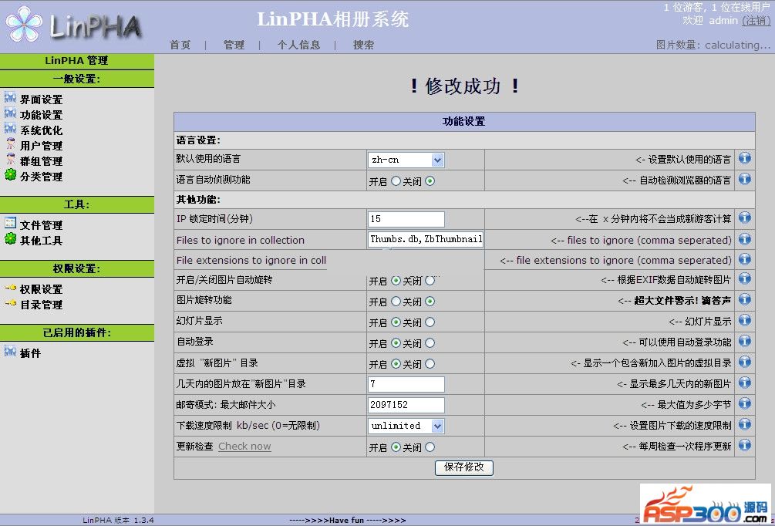Click info icon beside IP lock time row

pyautogui.click(x=745, y=219)
